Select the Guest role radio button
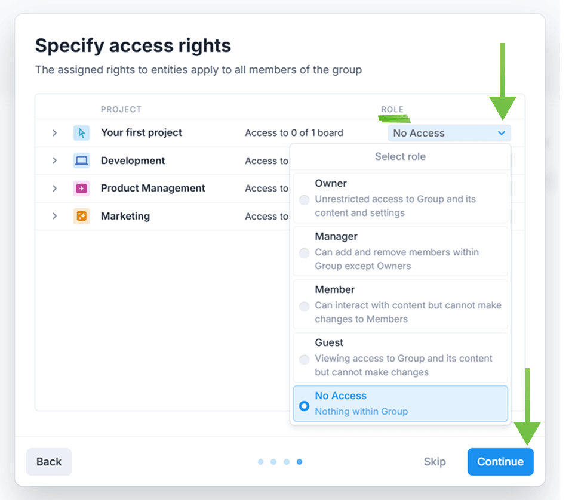Image resolution: width=575 pixels, height=500 pixels. tap(305, 359)
